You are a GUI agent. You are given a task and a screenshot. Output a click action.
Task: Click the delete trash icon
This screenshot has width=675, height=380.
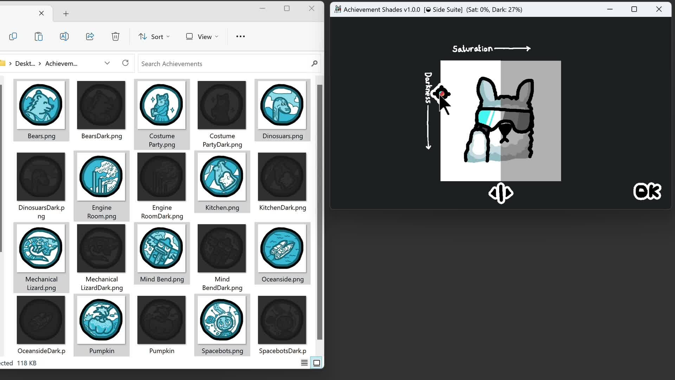point(116,37)
